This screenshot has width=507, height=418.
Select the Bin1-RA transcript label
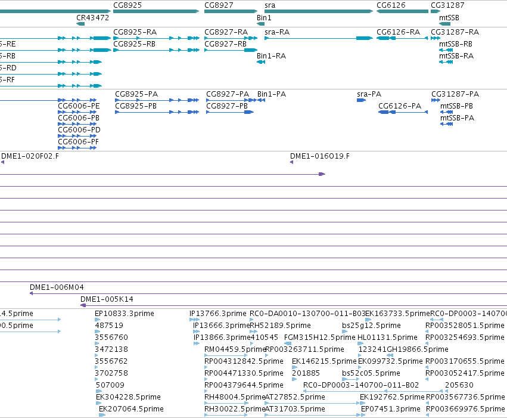point(271,56)
